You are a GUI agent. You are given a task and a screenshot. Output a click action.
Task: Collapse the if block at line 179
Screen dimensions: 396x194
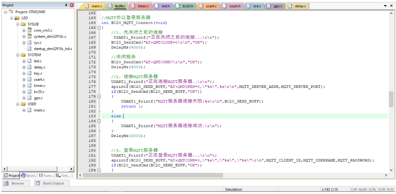pyautogui.click(x=99, y=96)
